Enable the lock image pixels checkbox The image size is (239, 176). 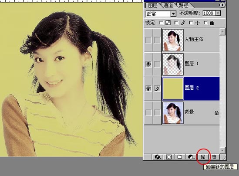[176, 23]
